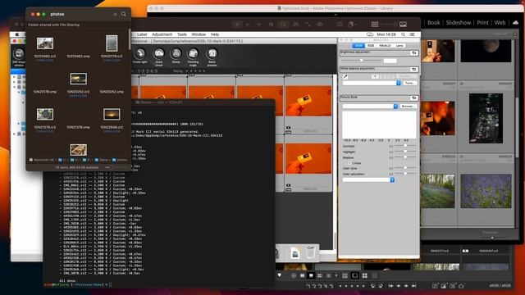
Task: Click the Edit image window icon
Action: [19, 57]
